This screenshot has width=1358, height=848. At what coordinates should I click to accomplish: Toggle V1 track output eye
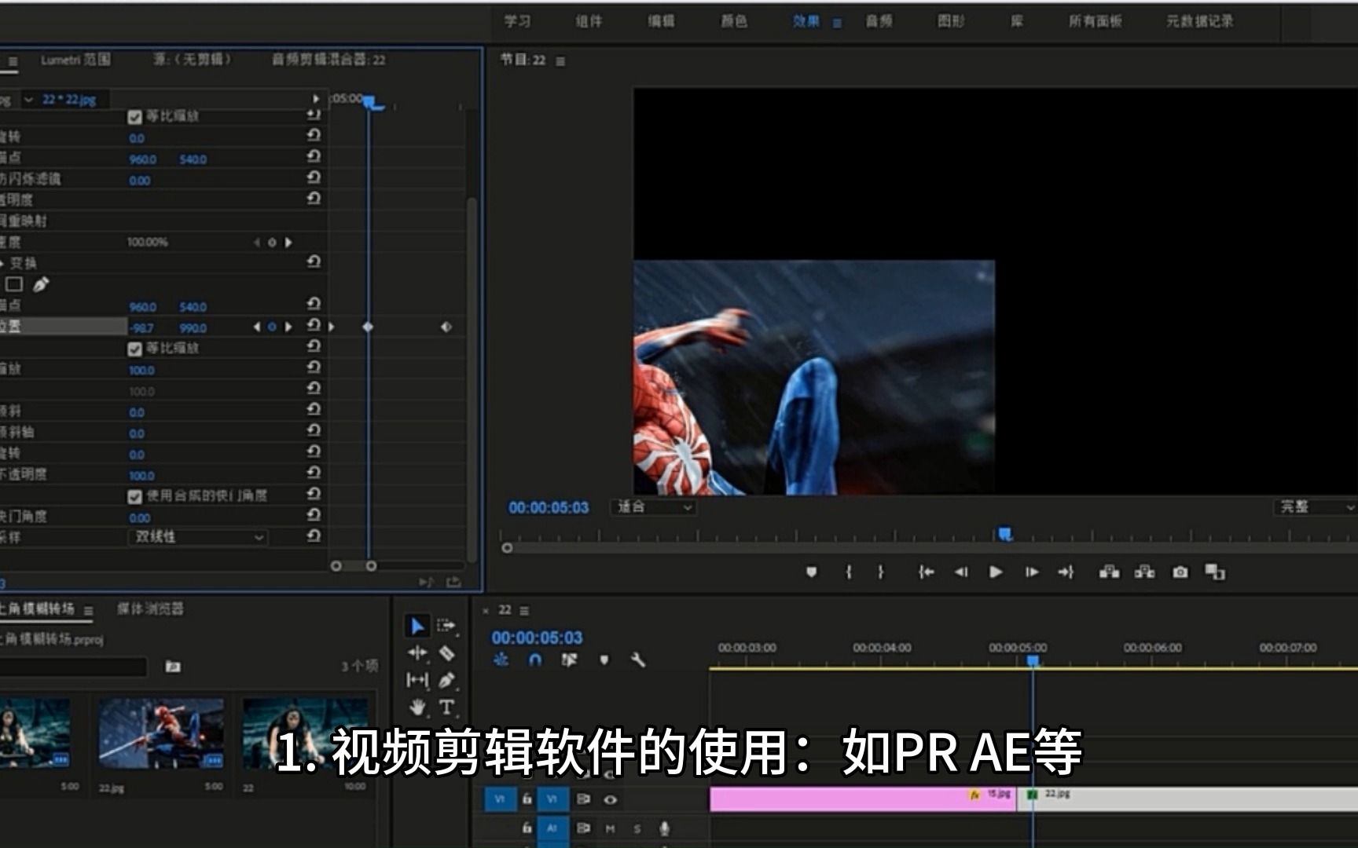point(610,800)
